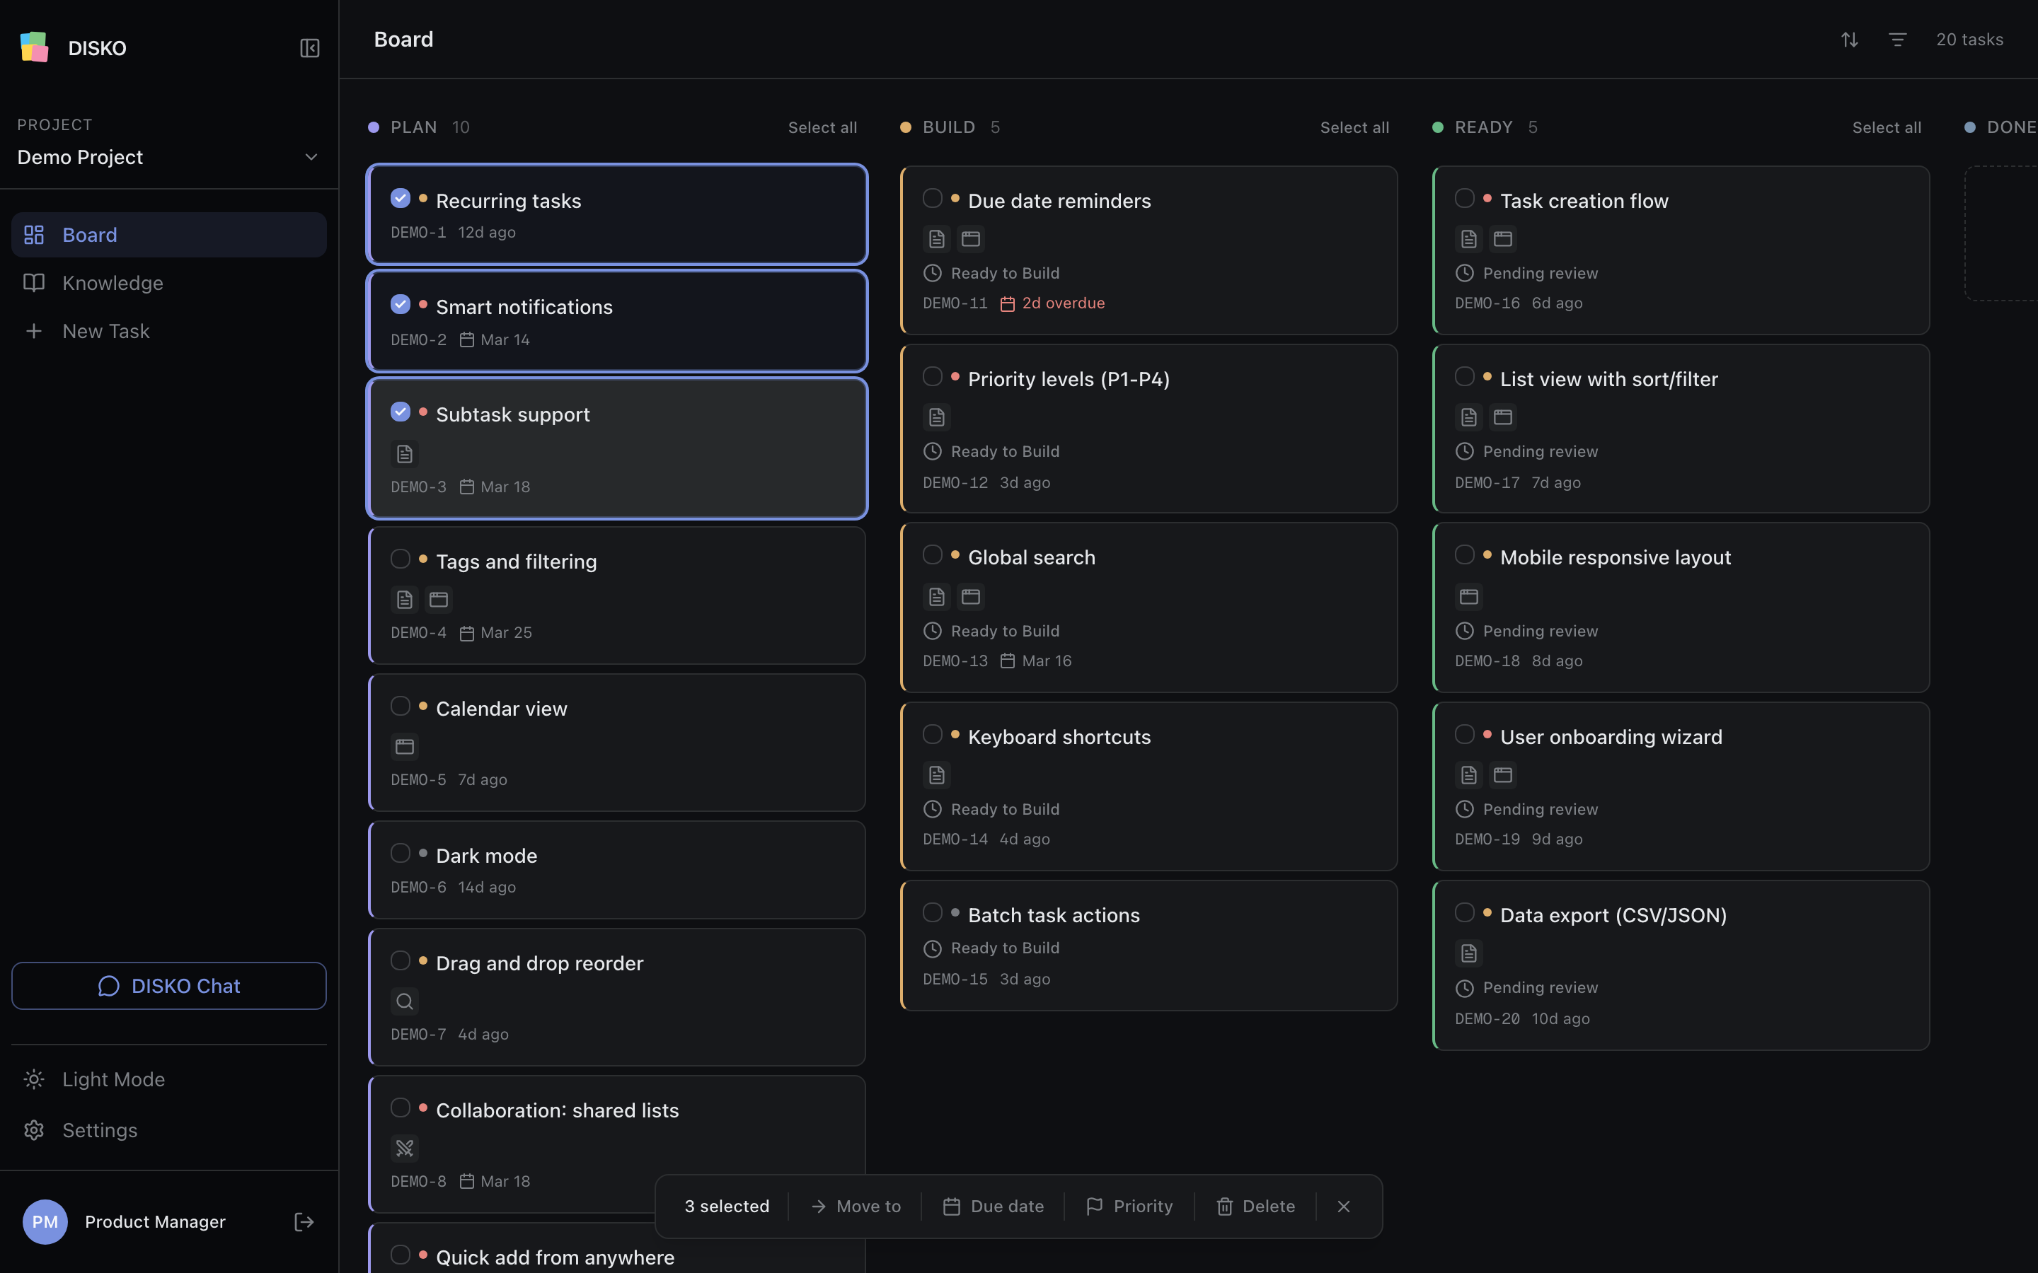Viewport: 2038px width, 1273px height.
Task: Click Select all in the PLAN column
Action: point(822,127)
